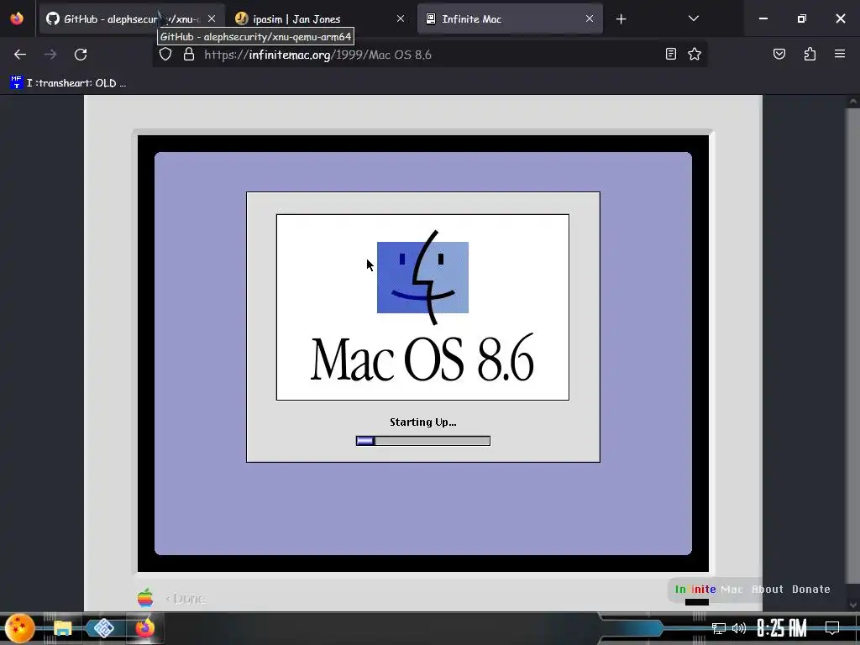Open the notification center icon
Screen dimensions: 860x645
coord(832,628)
